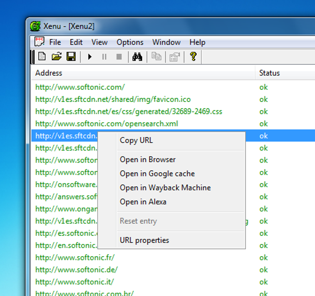Open Find with the binoculars icon
Screen dimensions: 315x296
click(x=138, y=57)
